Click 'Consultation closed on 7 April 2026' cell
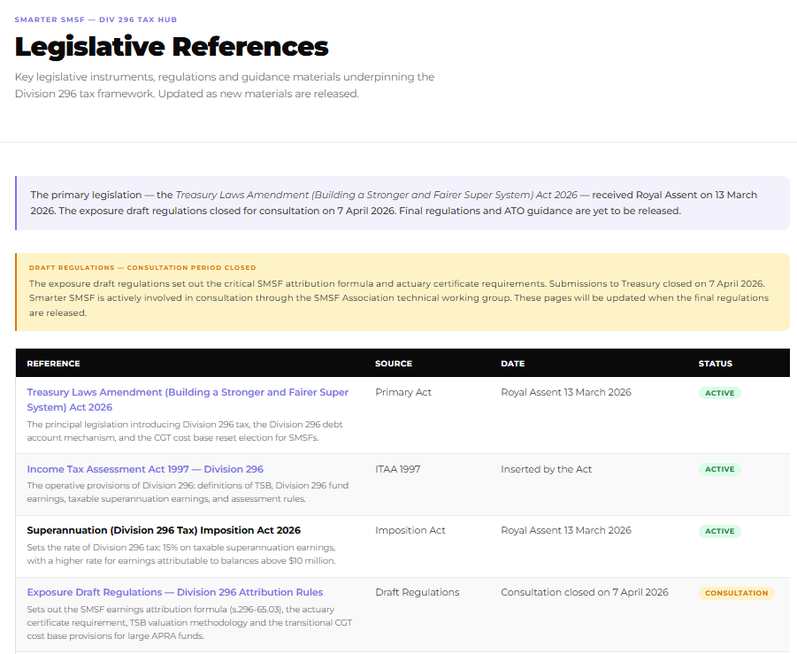797x654 pixels. (585, 592)
